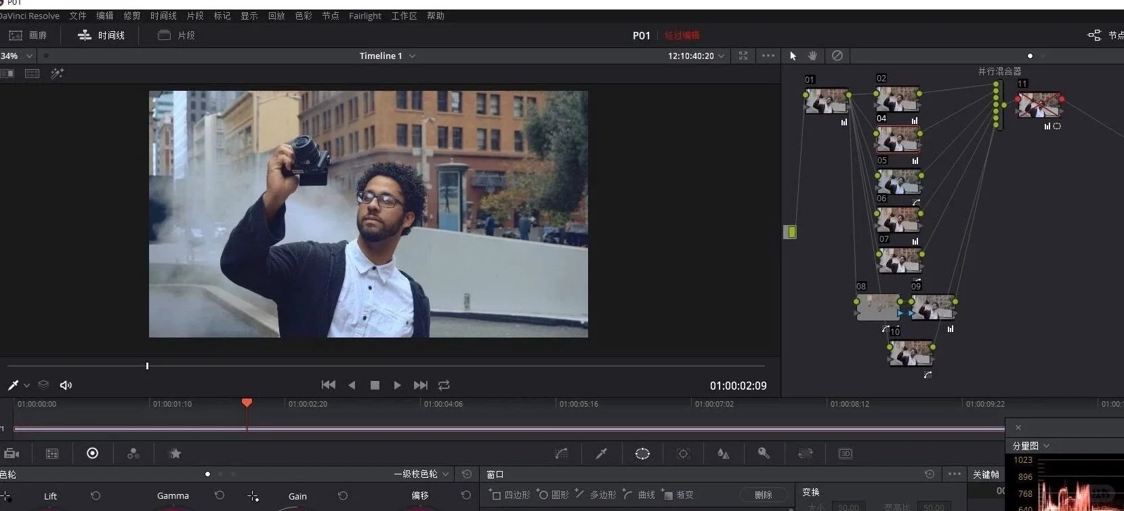Select the Color Wheels palette icon
This screenshot has height=511, width=1124.
tap(93, 453)
